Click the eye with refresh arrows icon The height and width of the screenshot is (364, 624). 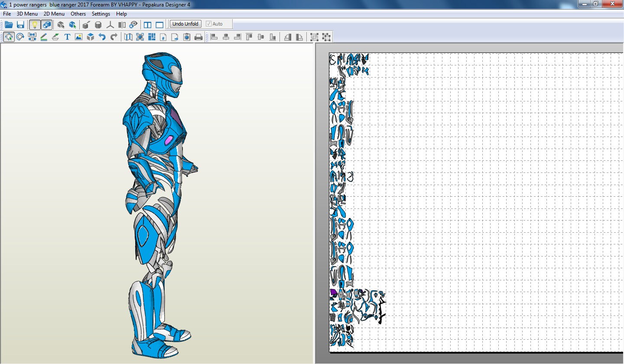[x=133, y=24]
